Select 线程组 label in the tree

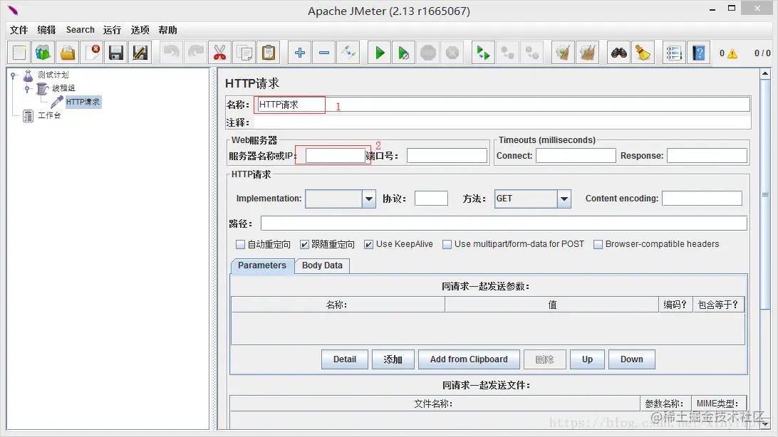(63, 88)
